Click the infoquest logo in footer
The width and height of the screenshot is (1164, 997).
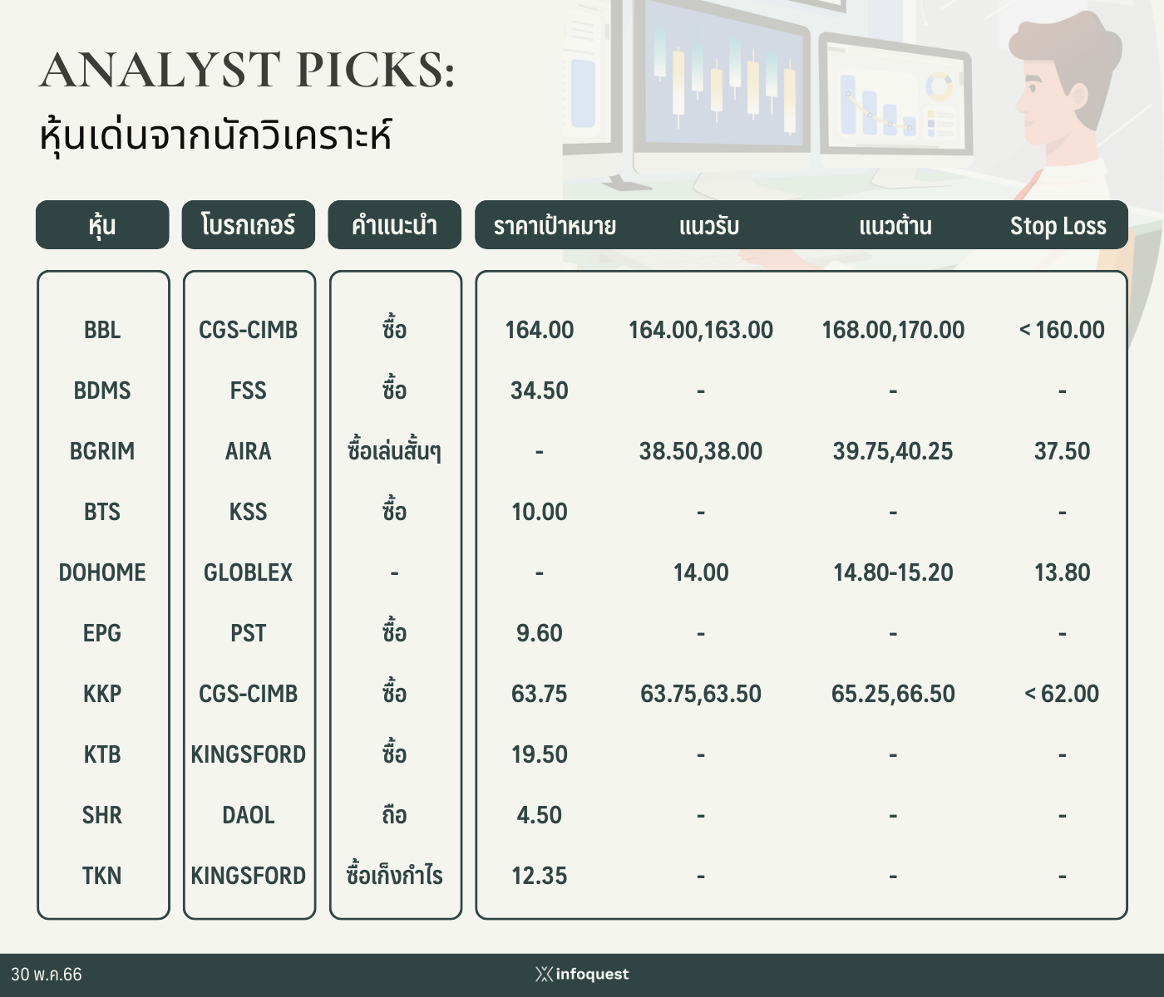(582, 974)
